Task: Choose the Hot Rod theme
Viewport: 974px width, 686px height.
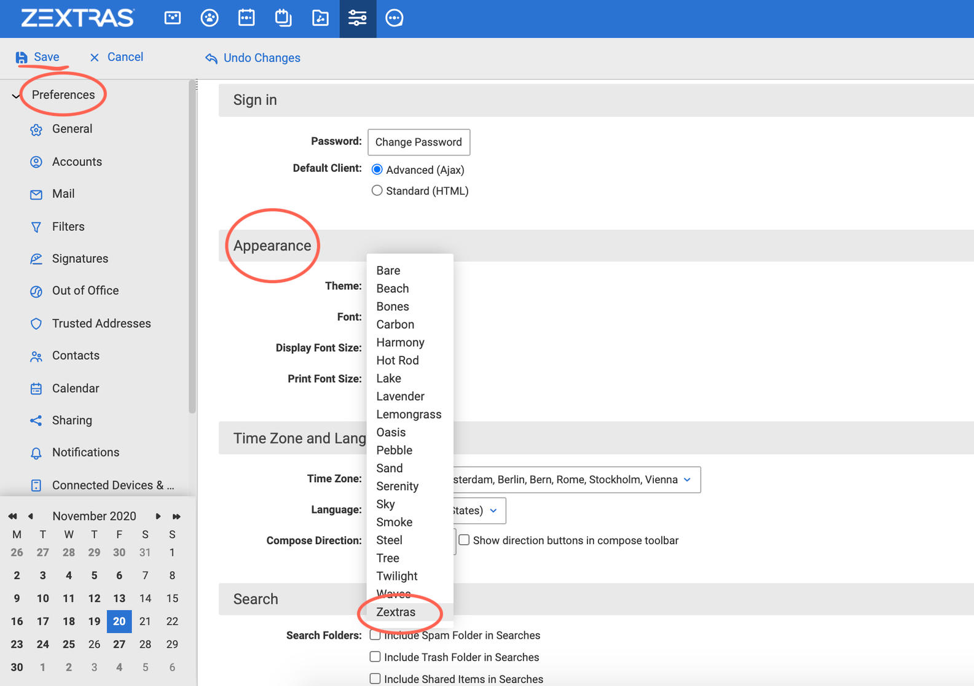Action: click(x=410, y=361)
